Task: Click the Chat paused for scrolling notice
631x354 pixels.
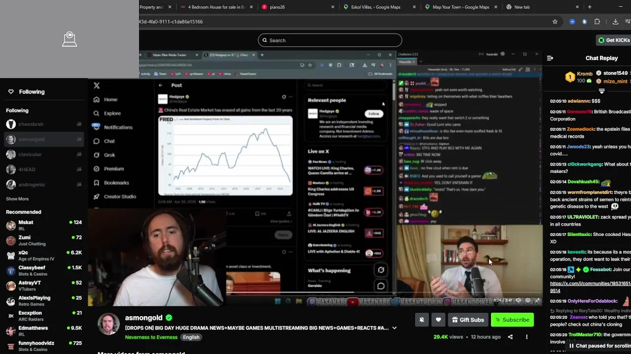Action: 599,346
